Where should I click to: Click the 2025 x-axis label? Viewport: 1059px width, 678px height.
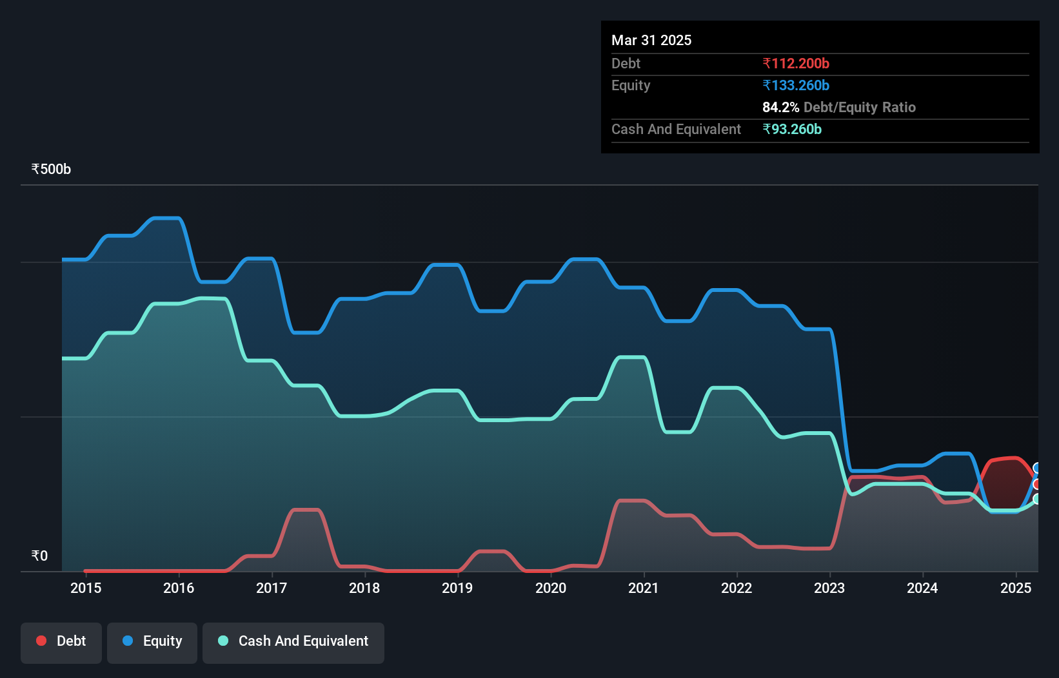click(x=1016, y=588)
